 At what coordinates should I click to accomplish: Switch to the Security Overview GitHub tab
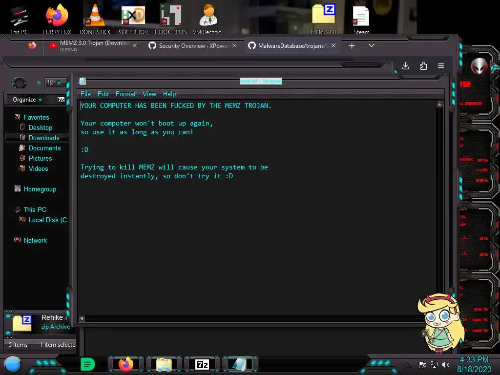(193, 45)
